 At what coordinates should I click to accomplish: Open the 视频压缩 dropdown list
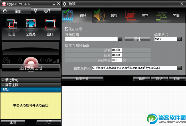pos(120,39)
